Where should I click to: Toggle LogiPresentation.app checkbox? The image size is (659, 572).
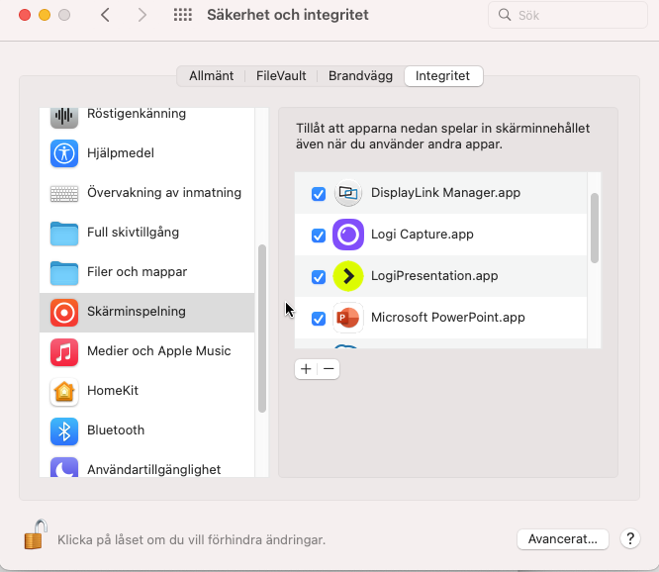click(x=319, y=277)
